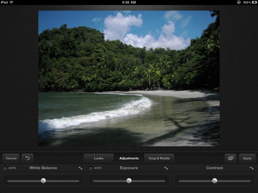This screenshot has height=193, width=258.
Task: Tap the battery icon in status bar
Action: point(254,2)
